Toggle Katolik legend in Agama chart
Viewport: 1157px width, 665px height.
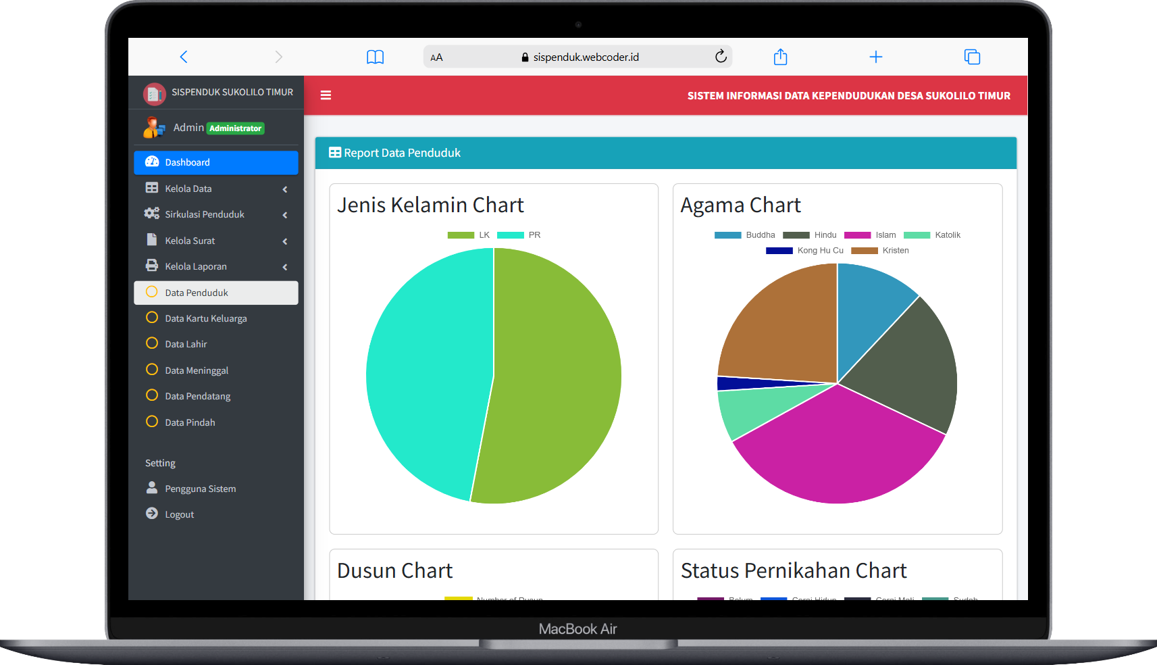pos(931,235)
